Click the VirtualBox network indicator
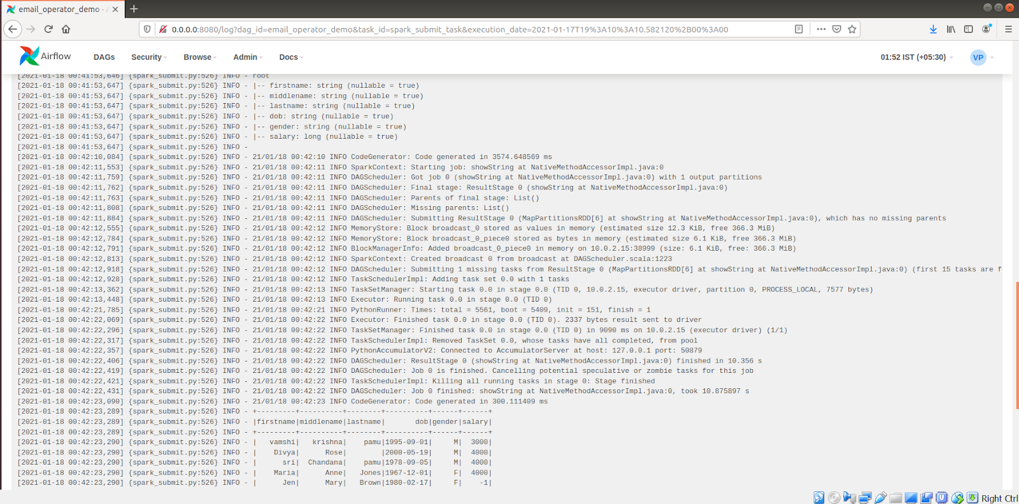 point(865,498)
